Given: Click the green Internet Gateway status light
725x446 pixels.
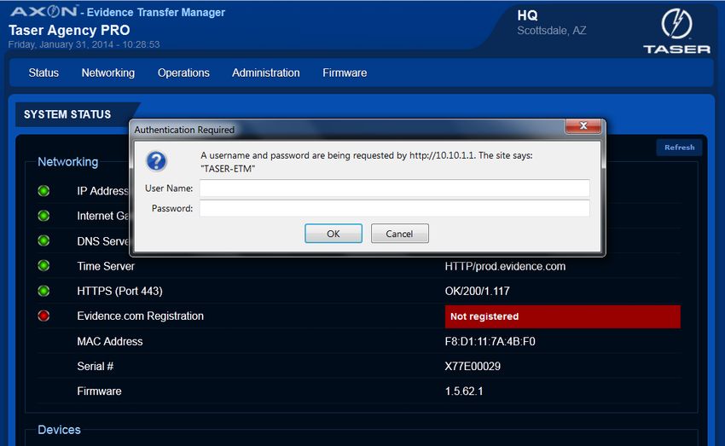Looking at the screenshot, I should click(x=43, y=216).
